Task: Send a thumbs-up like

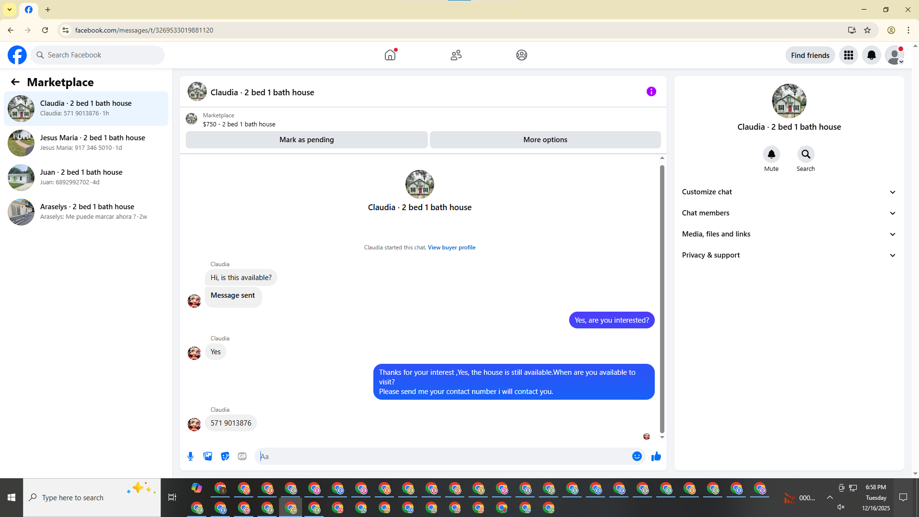Action: [x=656, y=456]
